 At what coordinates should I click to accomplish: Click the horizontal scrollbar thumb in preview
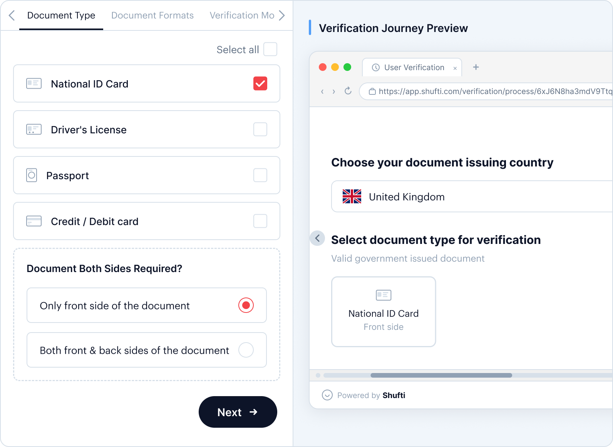(441, 375)
